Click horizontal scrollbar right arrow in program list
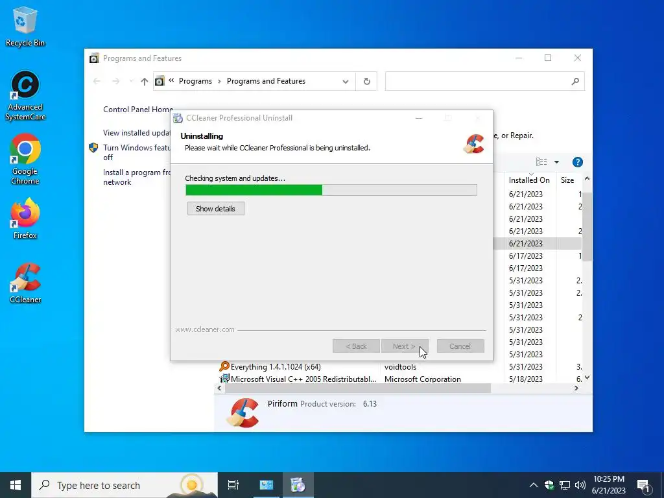Screen dimensions: 664x498 pyautogui.click(x=576, y=388)
